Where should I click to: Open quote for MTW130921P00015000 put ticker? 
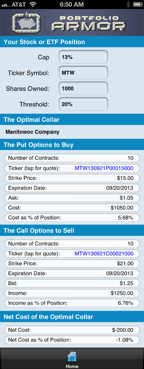coord(104,168)
